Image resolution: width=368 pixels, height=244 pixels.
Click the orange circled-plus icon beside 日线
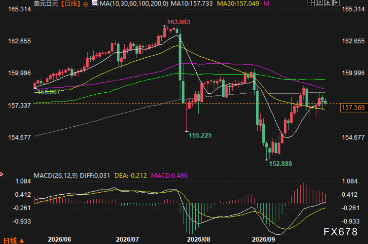tap(86, 4)
